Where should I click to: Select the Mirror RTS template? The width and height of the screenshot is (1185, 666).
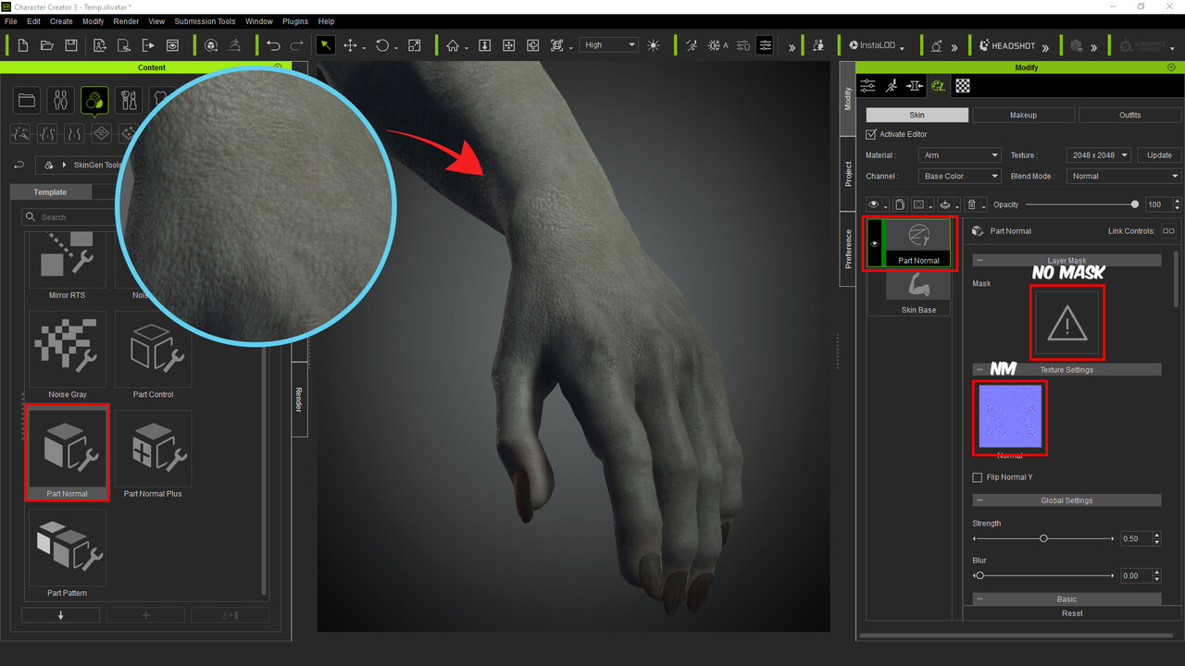[x=68, y=267]
